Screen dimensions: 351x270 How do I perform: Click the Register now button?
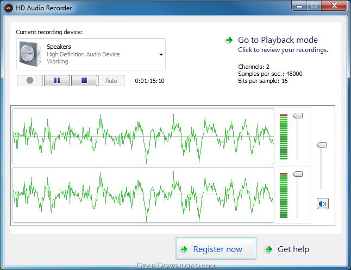pyautogui.click(x=216, y=248)
